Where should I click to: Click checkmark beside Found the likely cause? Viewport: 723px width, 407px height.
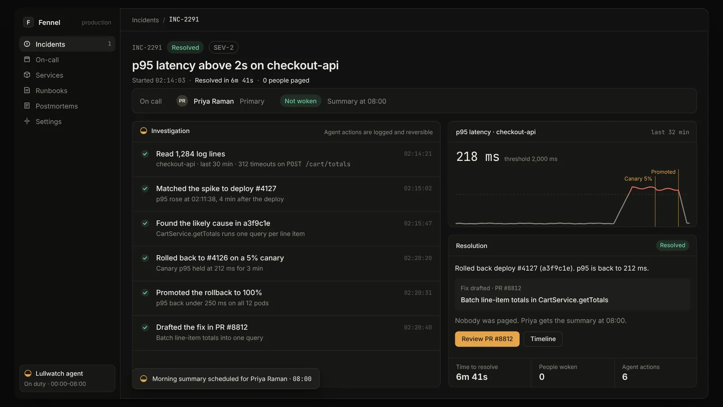(145, 223)
